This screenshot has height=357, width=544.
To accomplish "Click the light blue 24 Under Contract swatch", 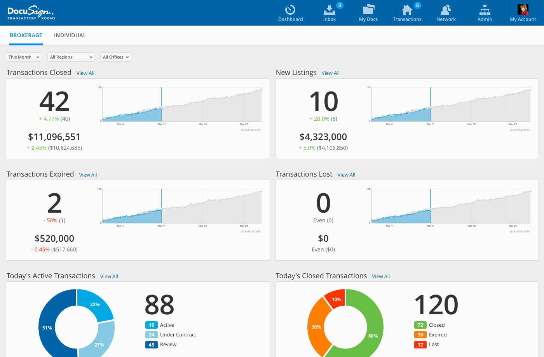I will [x=152, y=335].
